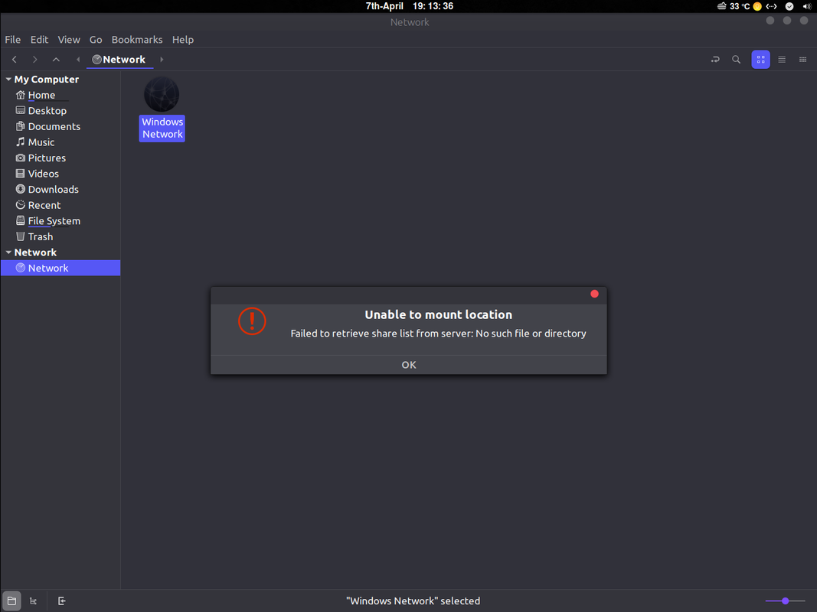817x612 pixels.
Task: Select the Network entry in the sidebar
Action: click(60, 268)
